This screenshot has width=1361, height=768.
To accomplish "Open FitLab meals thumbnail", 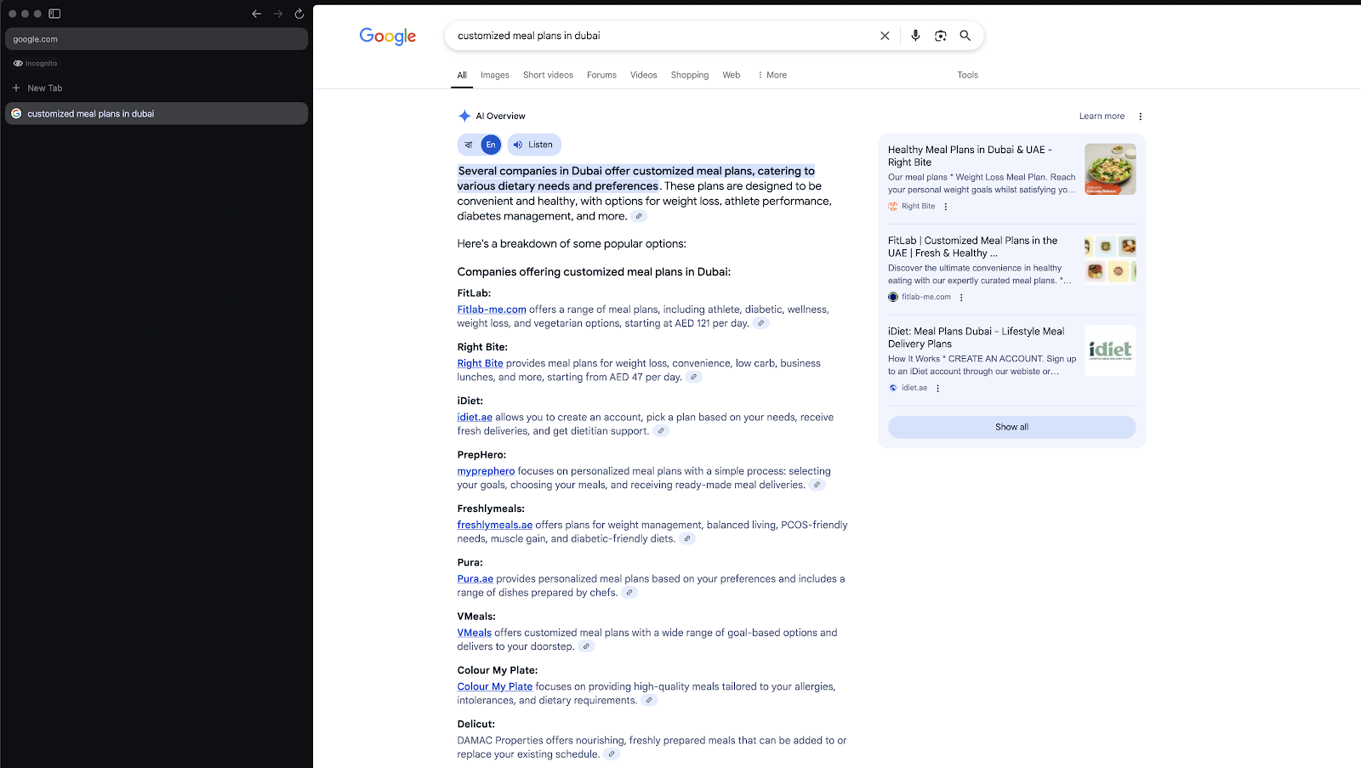I will pos(1110,259).
